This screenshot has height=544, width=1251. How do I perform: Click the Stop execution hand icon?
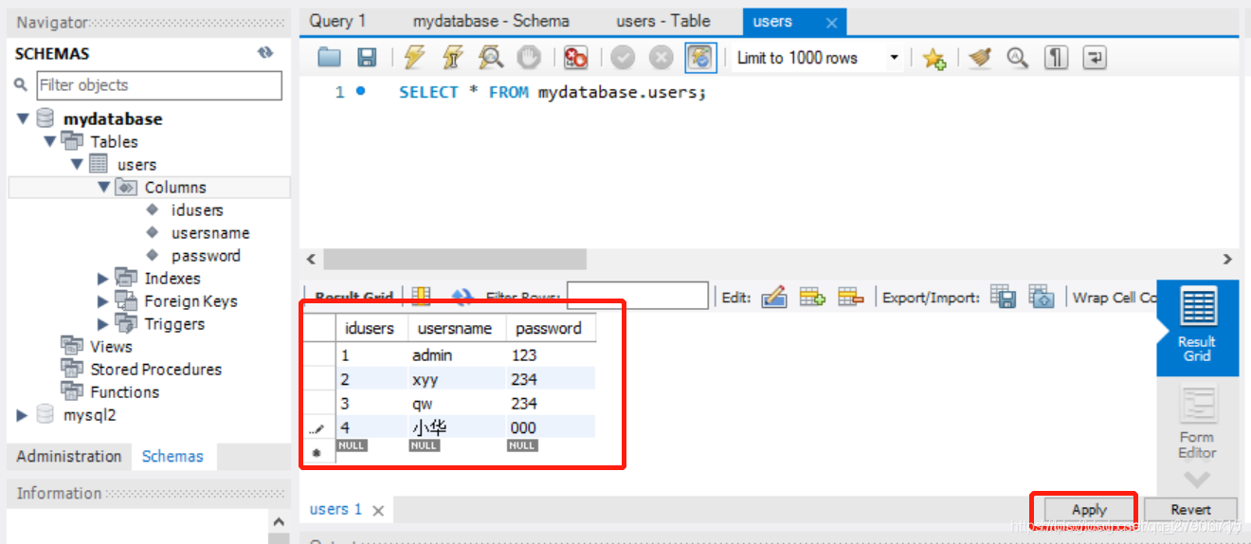(x=529, y=58)
